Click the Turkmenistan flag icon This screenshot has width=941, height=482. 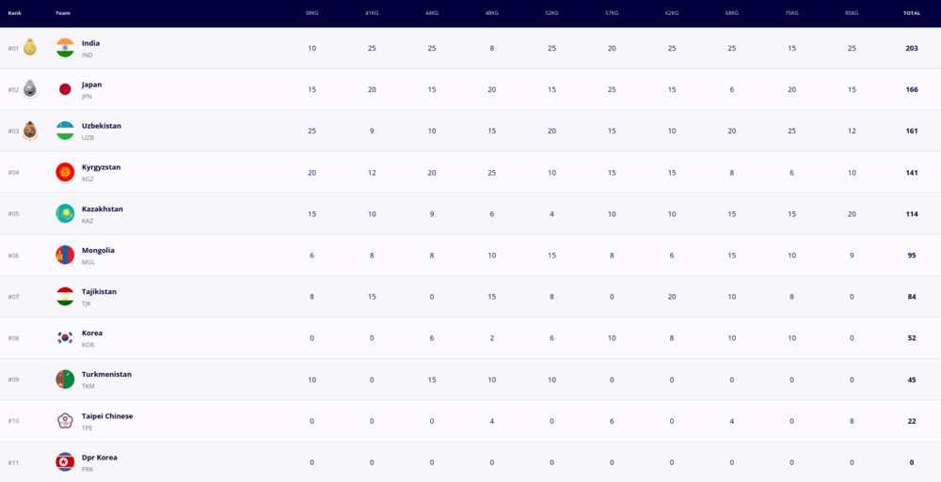(65, 379)
